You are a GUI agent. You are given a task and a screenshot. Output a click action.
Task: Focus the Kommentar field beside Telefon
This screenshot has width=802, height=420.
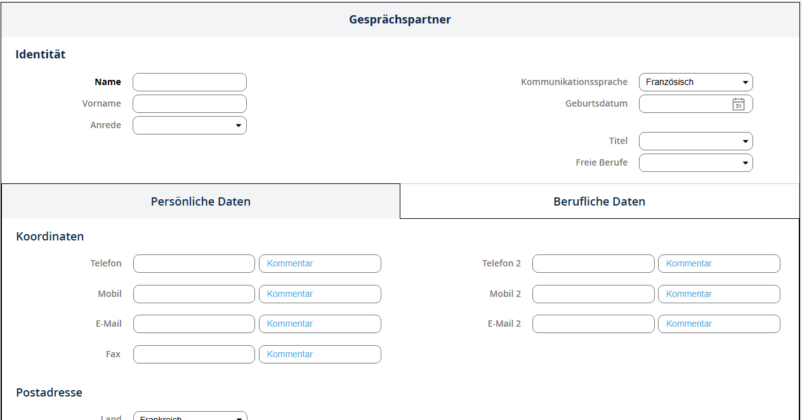point(320,264)
